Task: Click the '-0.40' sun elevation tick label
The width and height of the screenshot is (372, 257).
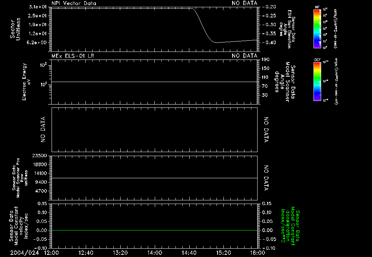Action: (x=269, y=43)
